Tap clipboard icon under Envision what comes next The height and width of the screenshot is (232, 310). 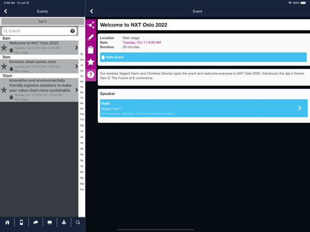(11, 69)
